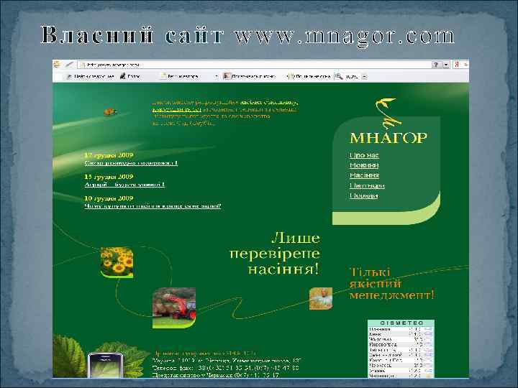Screen dimensions: 518x388
Task: Open the 'Поради' site menu link
Action: tap(364, 195)
